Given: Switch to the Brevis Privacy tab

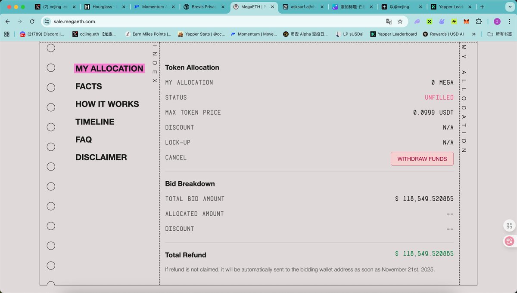Looking at the screenshot, I should point(204,7).
